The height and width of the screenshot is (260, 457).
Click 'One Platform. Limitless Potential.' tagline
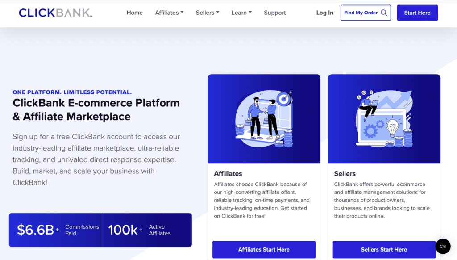coord(72,92)
